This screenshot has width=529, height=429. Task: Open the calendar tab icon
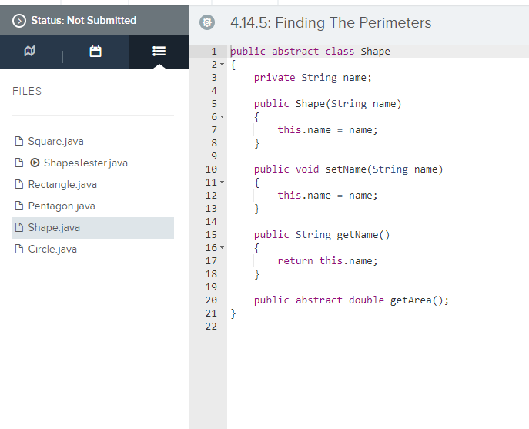(x=95, y=52)
